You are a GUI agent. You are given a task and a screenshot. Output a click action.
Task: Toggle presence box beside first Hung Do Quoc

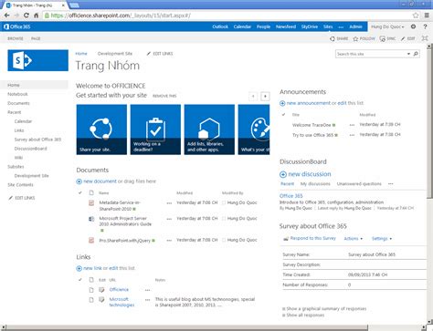coord(224,202)
